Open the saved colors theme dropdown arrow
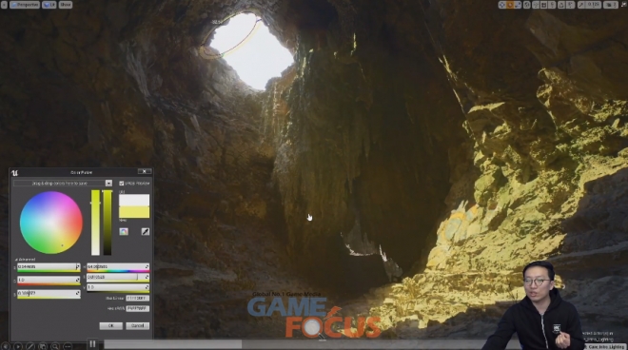 pyautogui.click(x=108, y=183)
